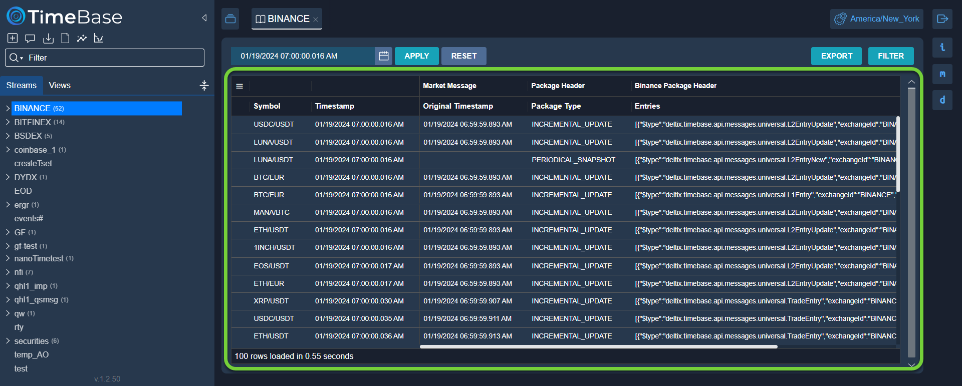Collapse the left sidebar panel
The width and height of the screenshot is (962, 386).
204,18
